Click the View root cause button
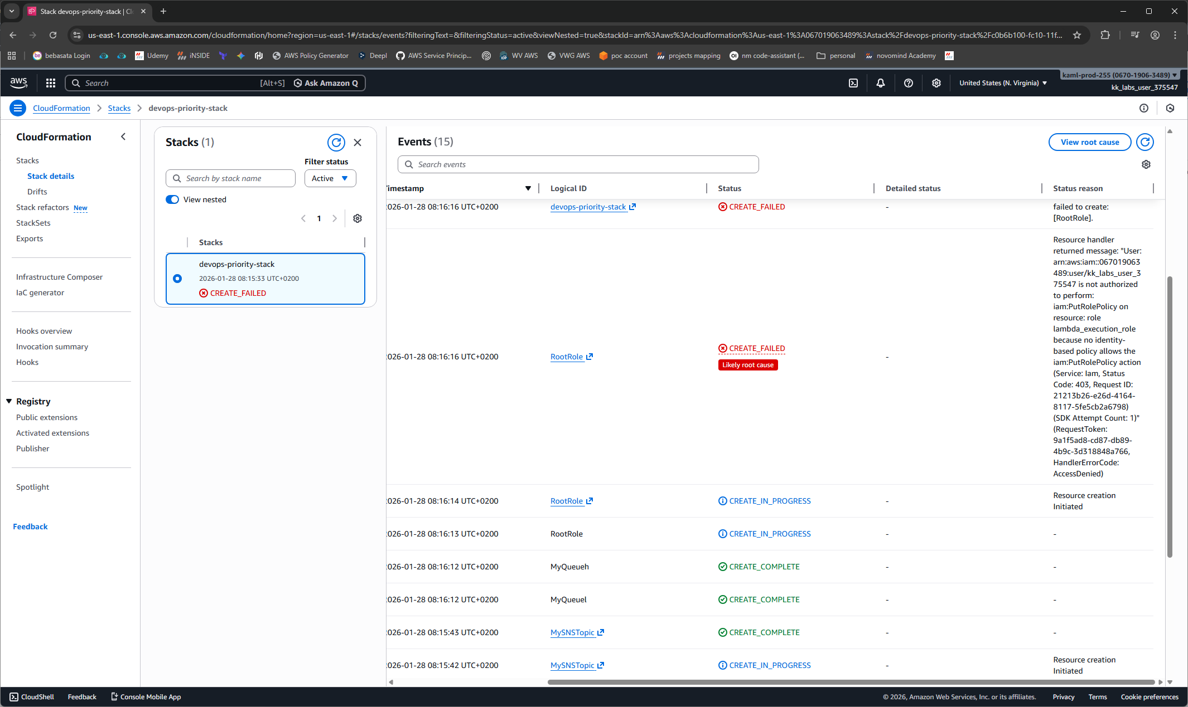 pyautogui.click(x=1089, y=143)
